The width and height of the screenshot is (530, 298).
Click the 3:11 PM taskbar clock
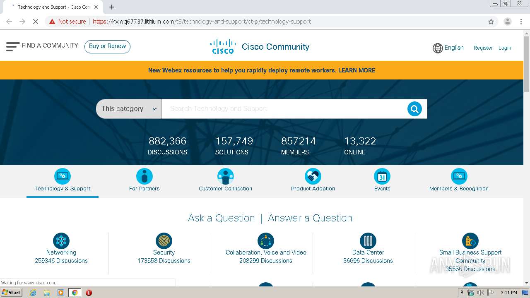tap(508, 293)
